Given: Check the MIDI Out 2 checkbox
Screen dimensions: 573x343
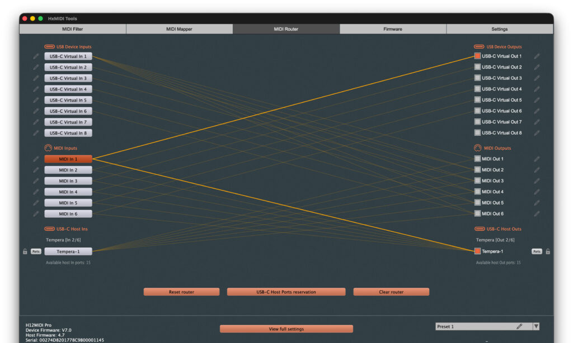Looking at the screenshot, I should pos(477,170).
